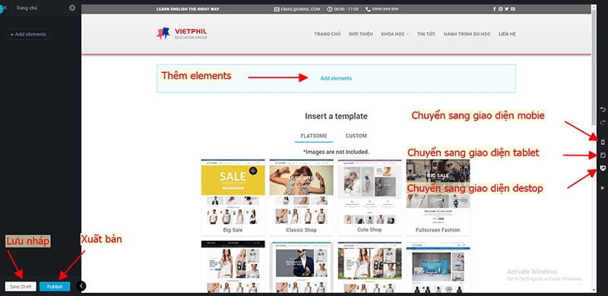Choose the Classic Shop template thumbnail
Screen dimensions: 608x296
click(x=301, y=197)
